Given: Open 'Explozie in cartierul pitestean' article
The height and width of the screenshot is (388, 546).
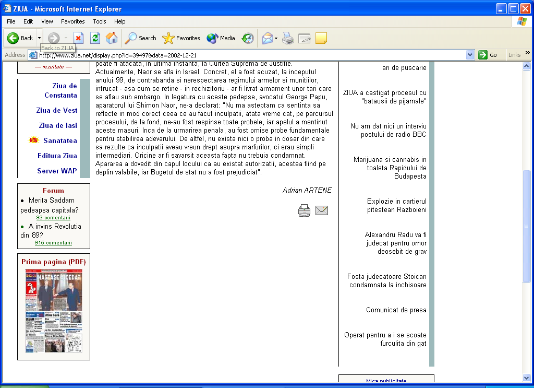Looking at the screenshot, I should [397, 205].
